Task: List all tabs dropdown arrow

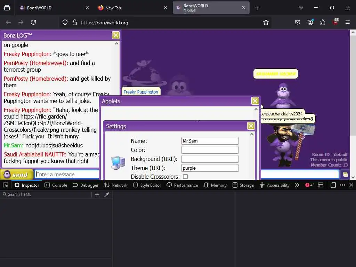Action: (301, 8)
